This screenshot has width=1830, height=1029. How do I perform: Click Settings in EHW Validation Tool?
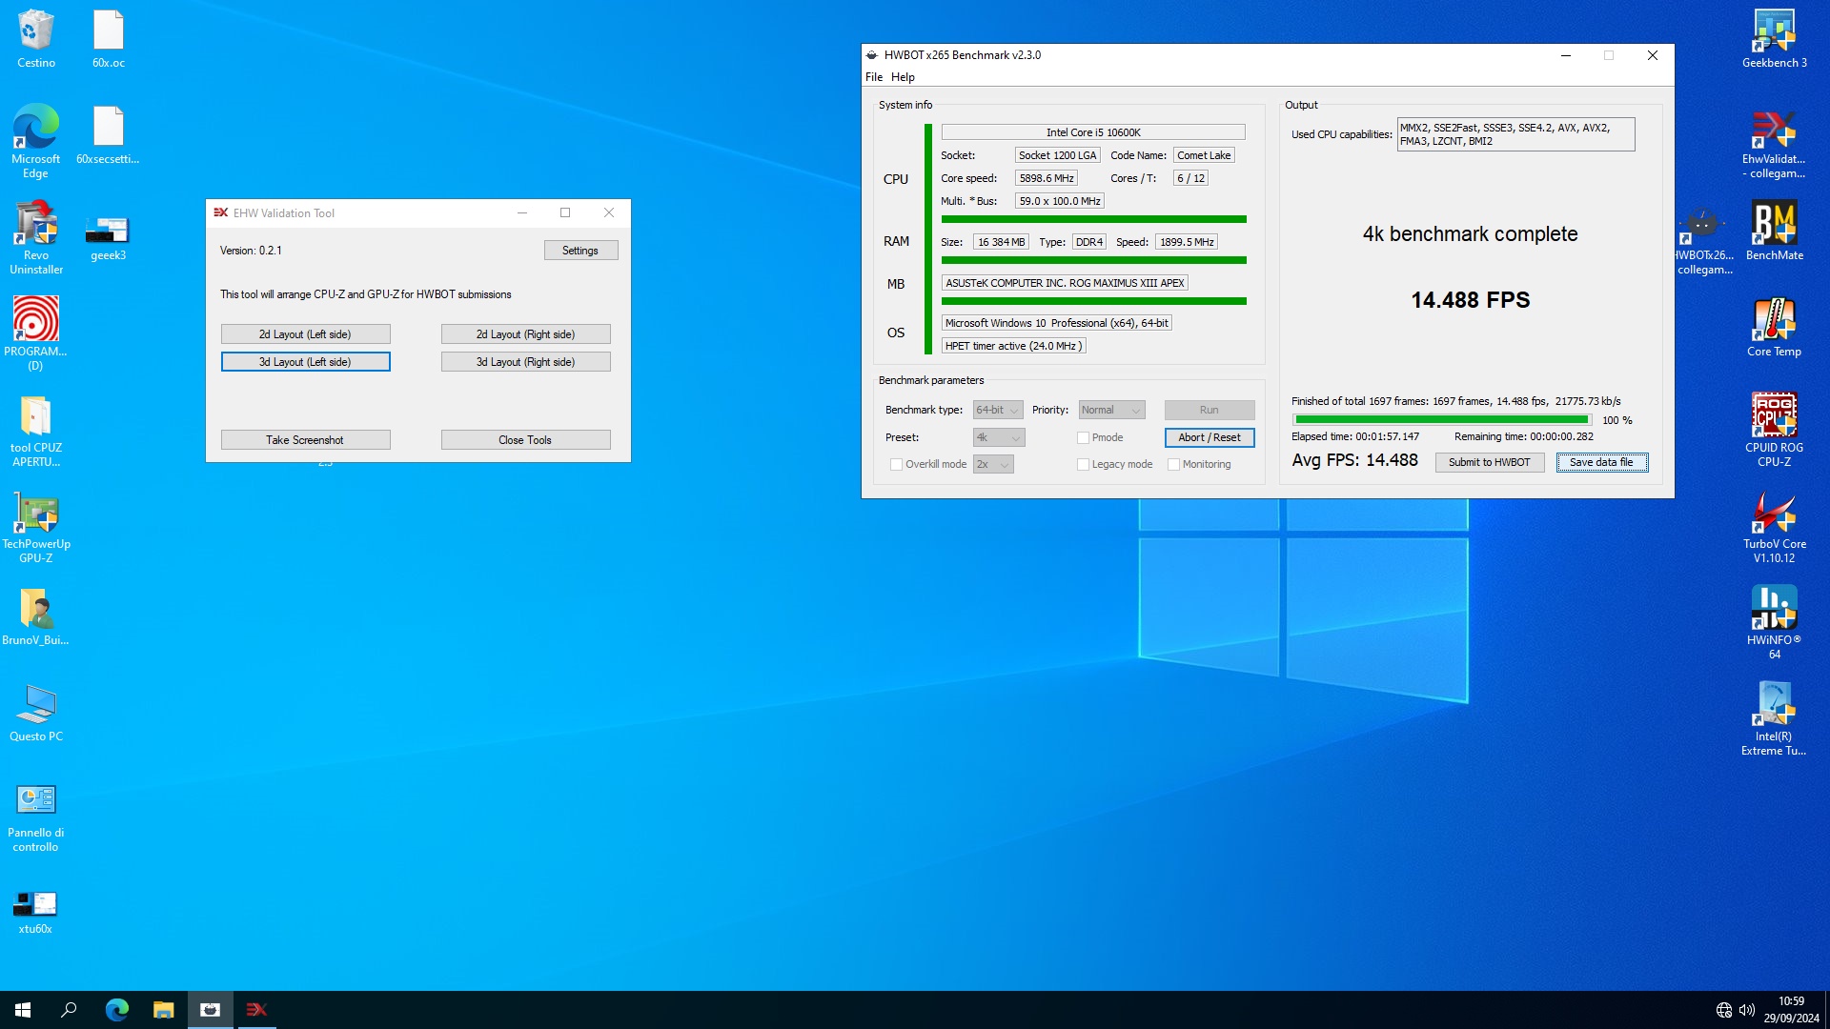pyautogui.click(x=580, y=251)
